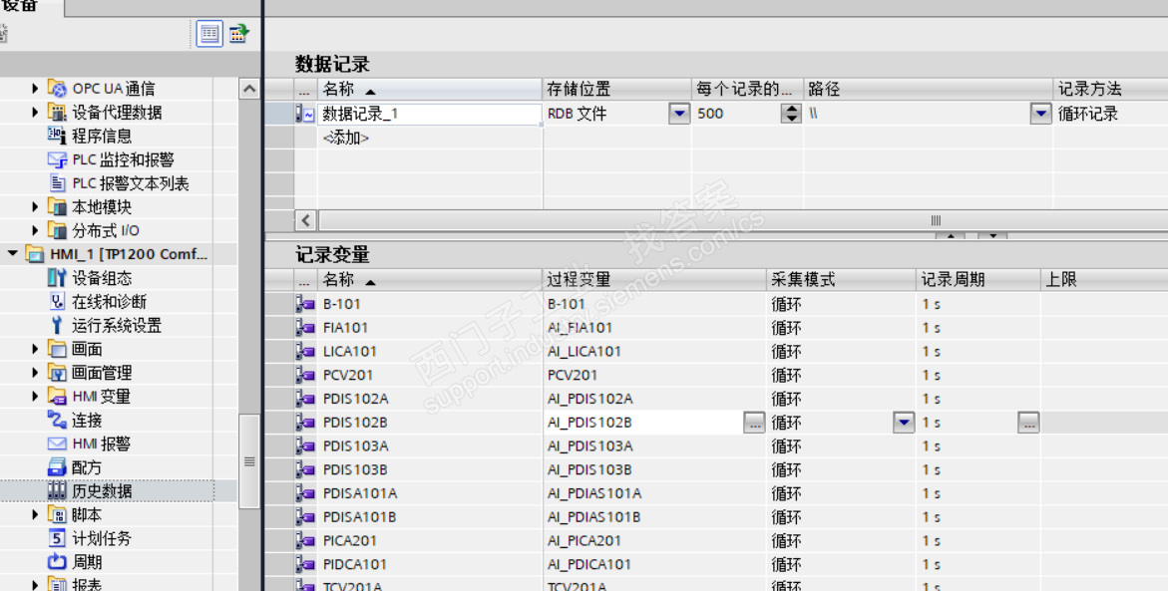This screenshot has width=1168, height=591.
Task: Click the 连接 icon
Action: pos(58,420)
